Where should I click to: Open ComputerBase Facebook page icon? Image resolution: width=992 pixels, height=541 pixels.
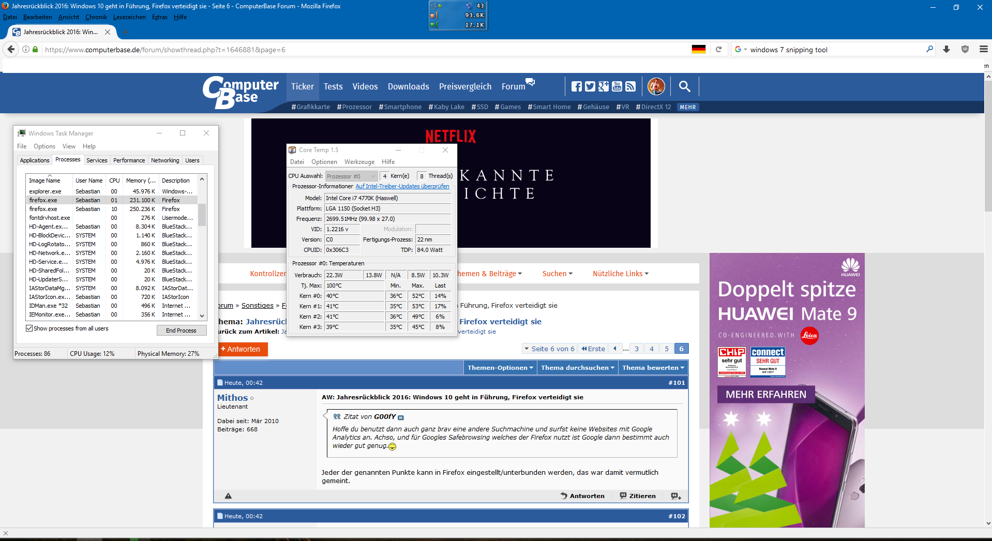coord(577,86)
